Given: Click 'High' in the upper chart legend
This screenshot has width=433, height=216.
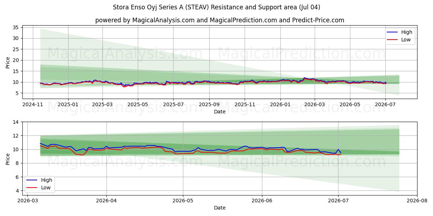Looking at the screenshot, I should [x=406, y=32].
